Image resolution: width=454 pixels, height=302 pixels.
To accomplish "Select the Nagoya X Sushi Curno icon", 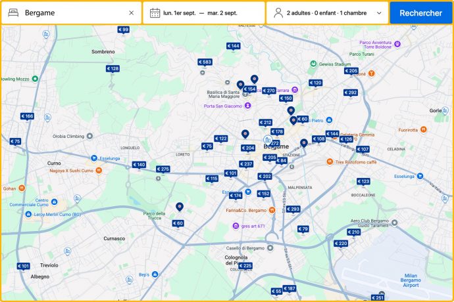I will coord(99,171).
